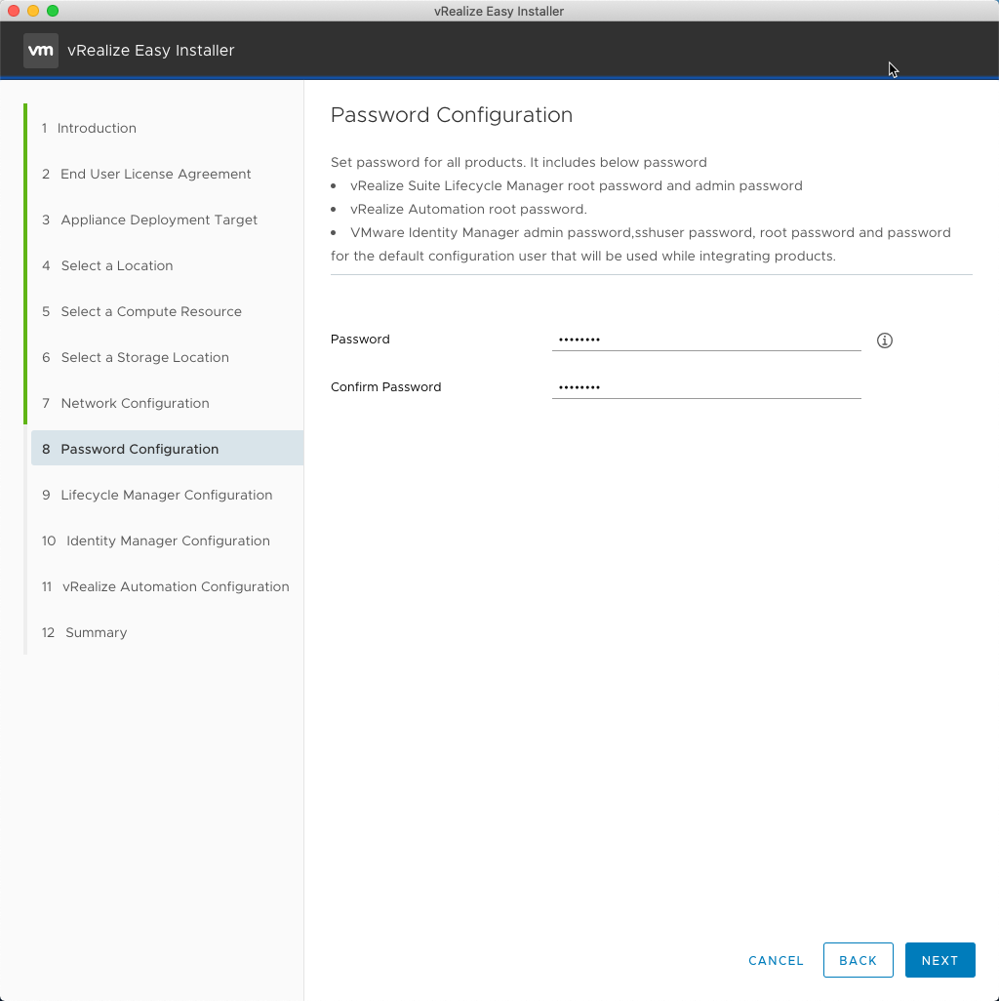
Task: Open Lifecycle Manager Configuration step
Action: [x=166, y=495]
